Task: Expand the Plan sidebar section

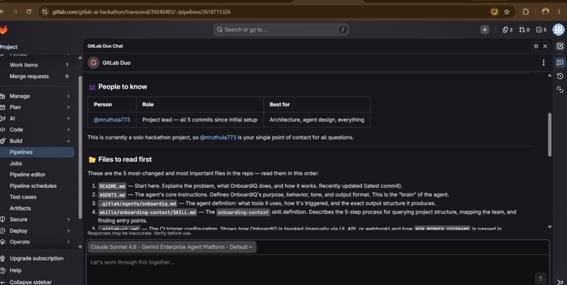Action: pos(34,107)
